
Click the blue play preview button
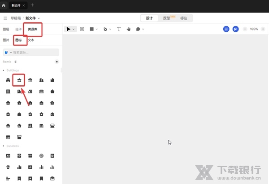click(x=235, y=29)
